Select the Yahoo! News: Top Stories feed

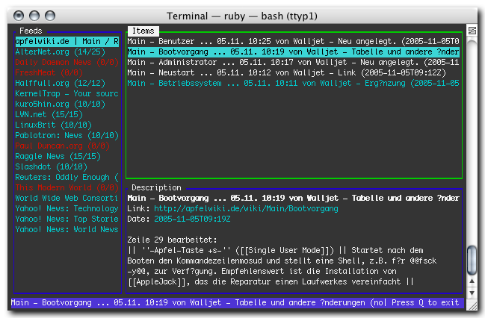(x=67, y=219)
